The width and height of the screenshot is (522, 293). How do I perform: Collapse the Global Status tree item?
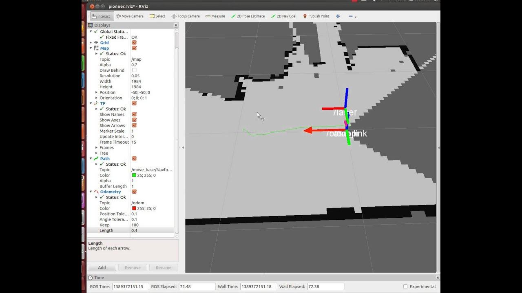91,31
